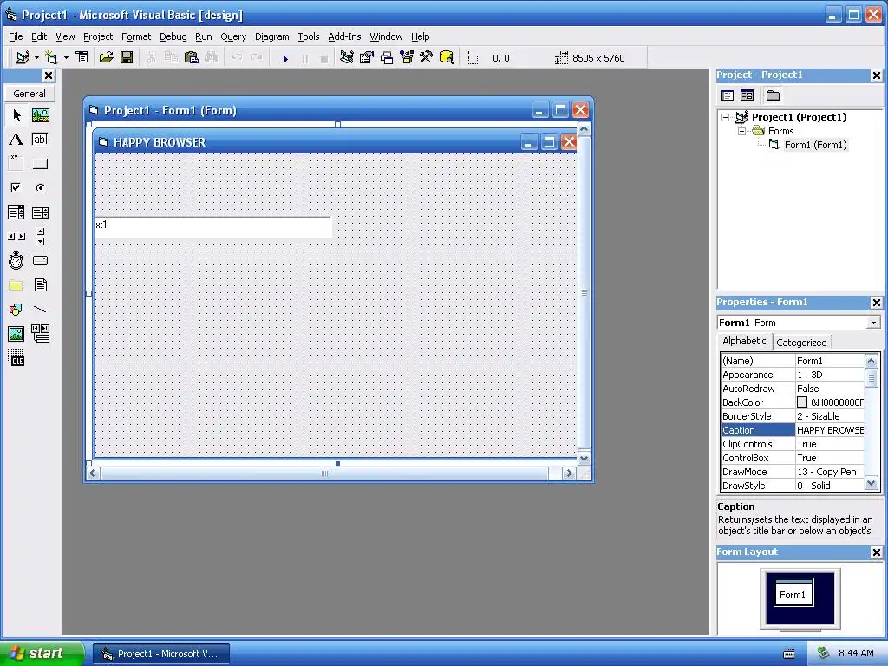Screen dimensions: 888x666
Task: Open Data View Window toolbar icon
Action: pyautogui.click(x=447, y=57)
